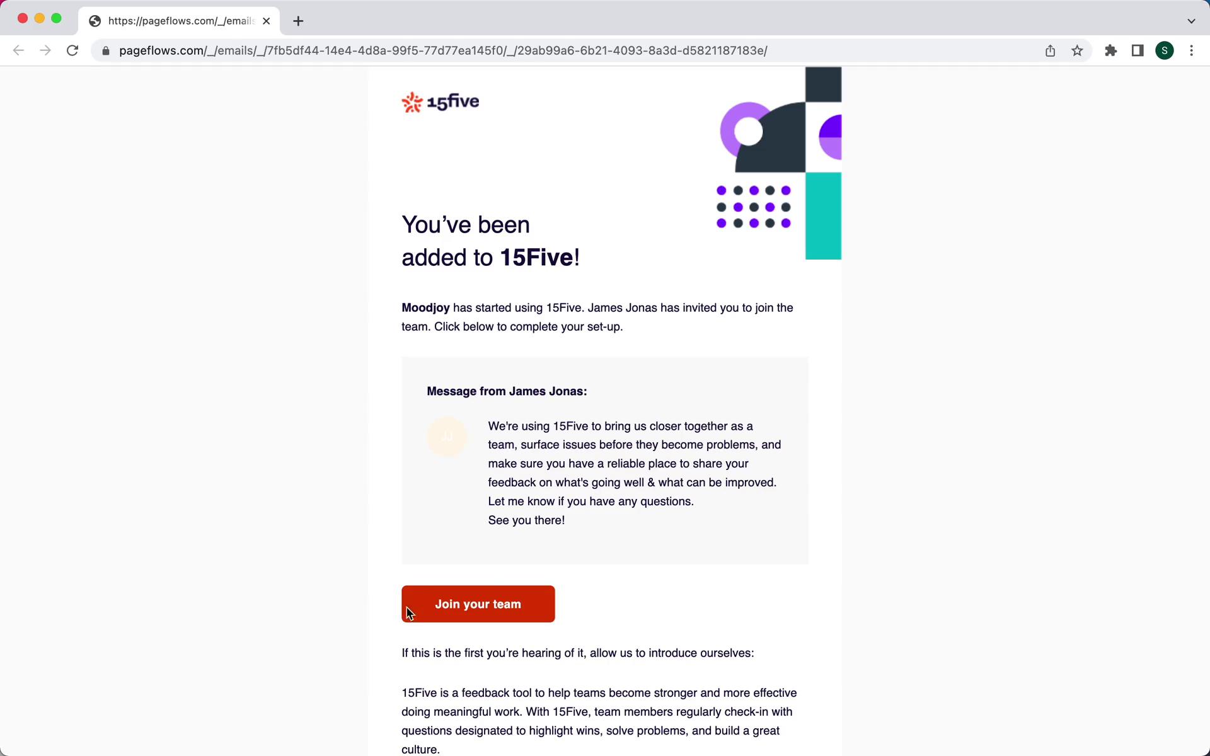Click the 'Join your team' button
This screenshot has width=1210, height=756.
tap(478, 604)
